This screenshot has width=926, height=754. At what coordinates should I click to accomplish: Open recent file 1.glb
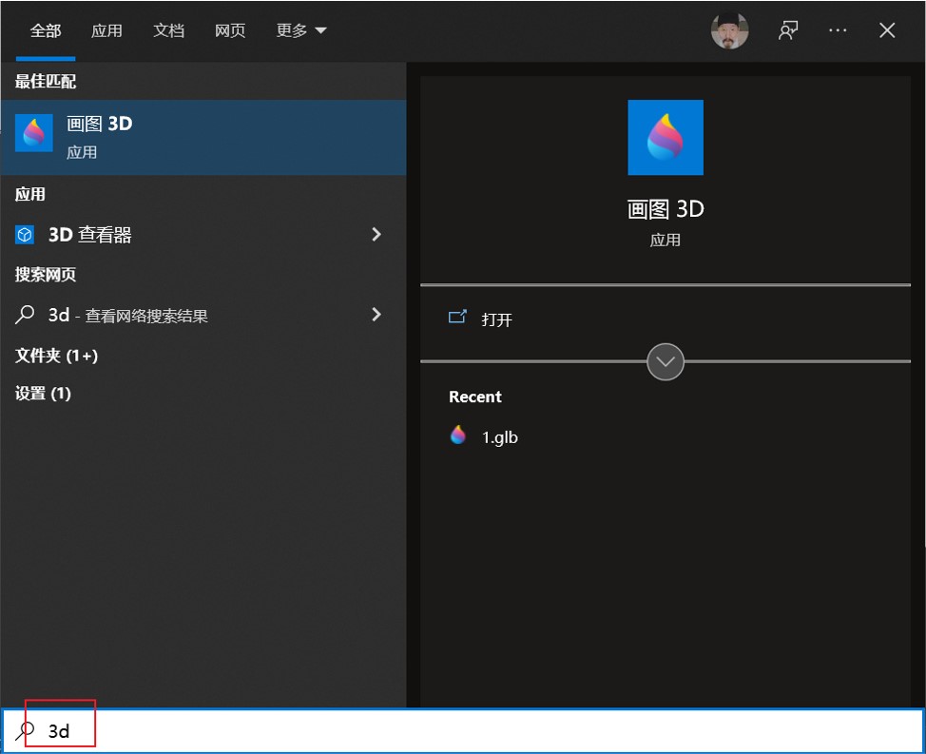tap(499, 437)
